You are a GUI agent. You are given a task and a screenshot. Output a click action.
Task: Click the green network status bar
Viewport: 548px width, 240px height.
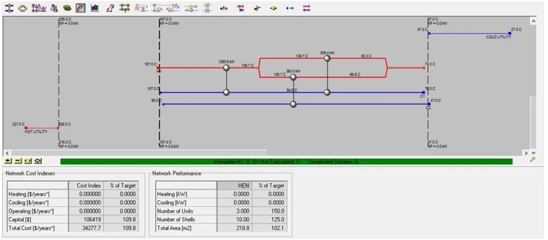tap(286, 161)
